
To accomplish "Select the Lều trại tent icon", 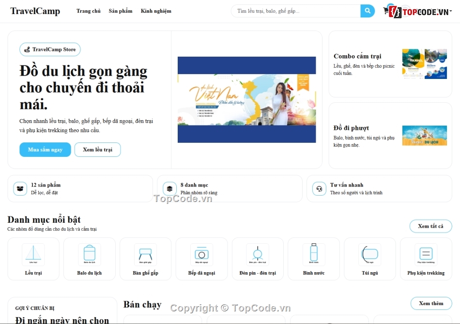I will [33, 254].
